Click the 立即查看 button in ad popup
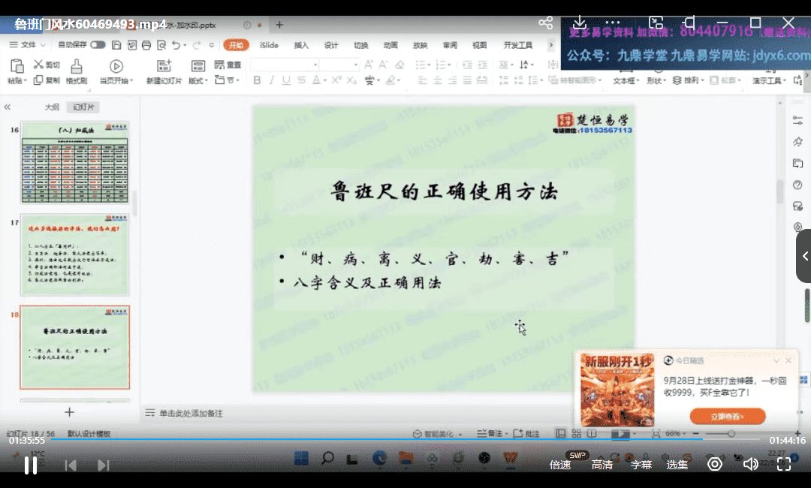The height and width of the screenshot is (488, 811). 727,416
